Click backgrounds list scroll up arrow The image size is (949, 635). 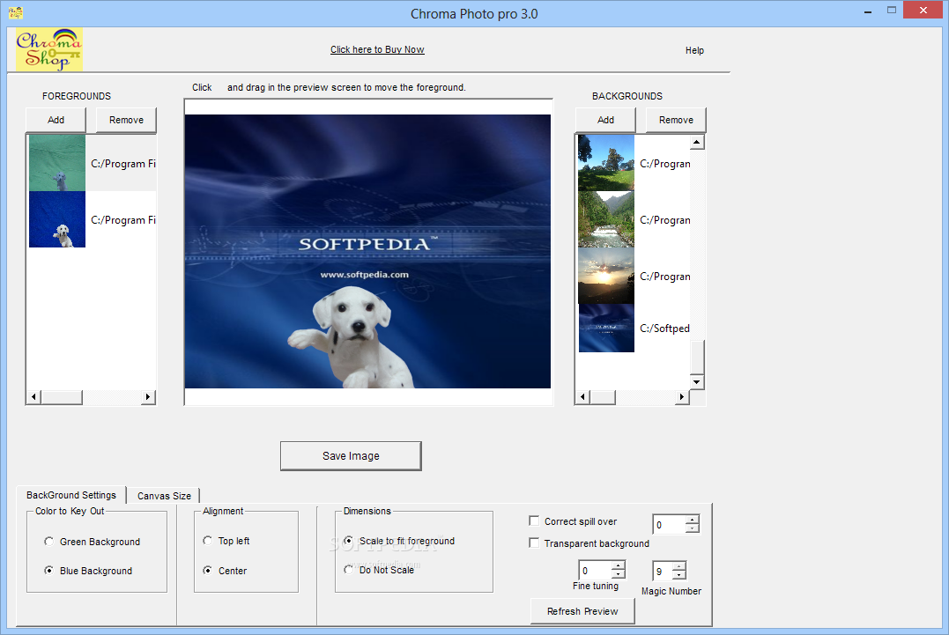pos(697,142)
